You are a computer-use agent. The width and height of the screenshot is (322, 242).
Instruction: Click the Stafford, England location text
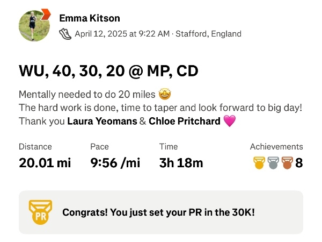tap(208, 34)
